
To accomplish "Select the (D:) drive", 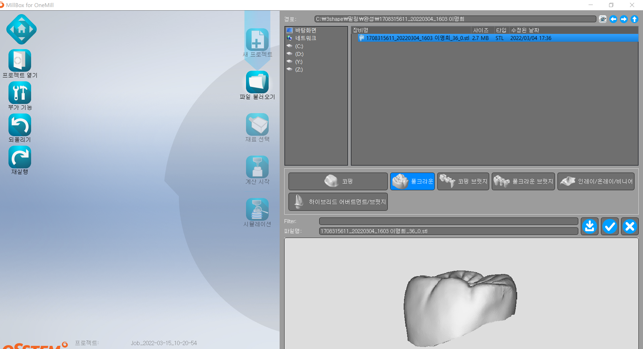I will [299, 54].
